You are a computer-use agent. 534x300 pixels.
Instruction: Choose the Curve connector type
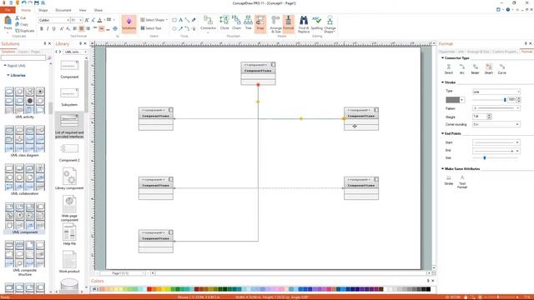[502, 69]
